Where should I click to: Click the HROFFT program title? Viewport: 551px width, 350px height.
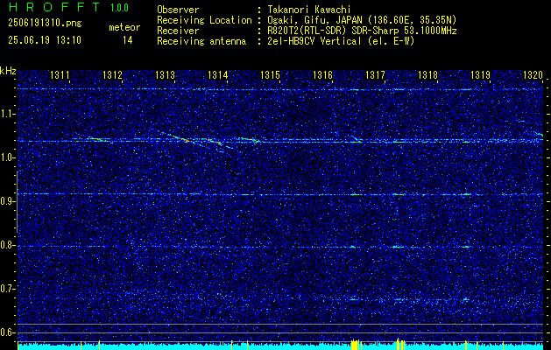(53, 7)
